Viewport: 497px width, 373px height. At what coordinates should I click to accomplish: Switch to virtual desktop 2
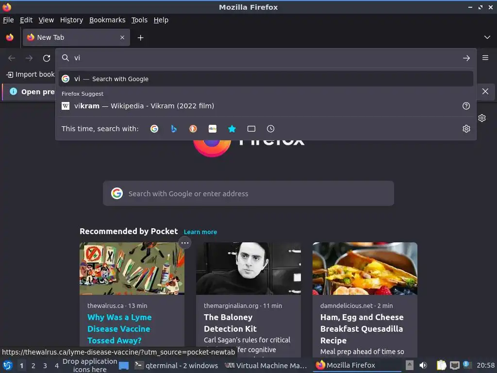tap(33, 366)
